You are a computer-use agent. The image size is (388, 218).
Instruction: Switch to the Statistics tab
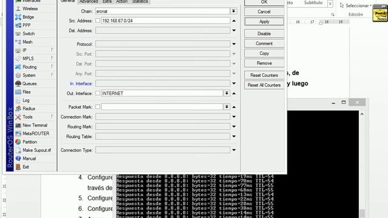(140, 2)
